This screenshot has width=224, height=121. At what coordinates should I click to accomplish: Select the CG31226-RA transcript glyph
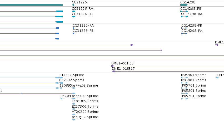[73, 11]
